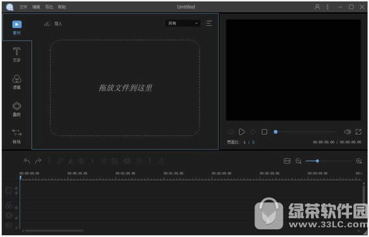Screen dimensions: 369x237
Task: Open the 转场 transitions panel
Action: click(16, 137)
